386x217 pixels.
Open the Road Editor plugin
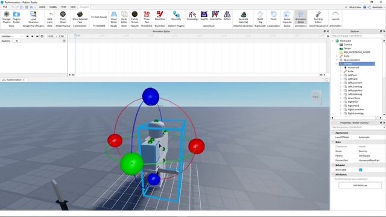point(114,17)
